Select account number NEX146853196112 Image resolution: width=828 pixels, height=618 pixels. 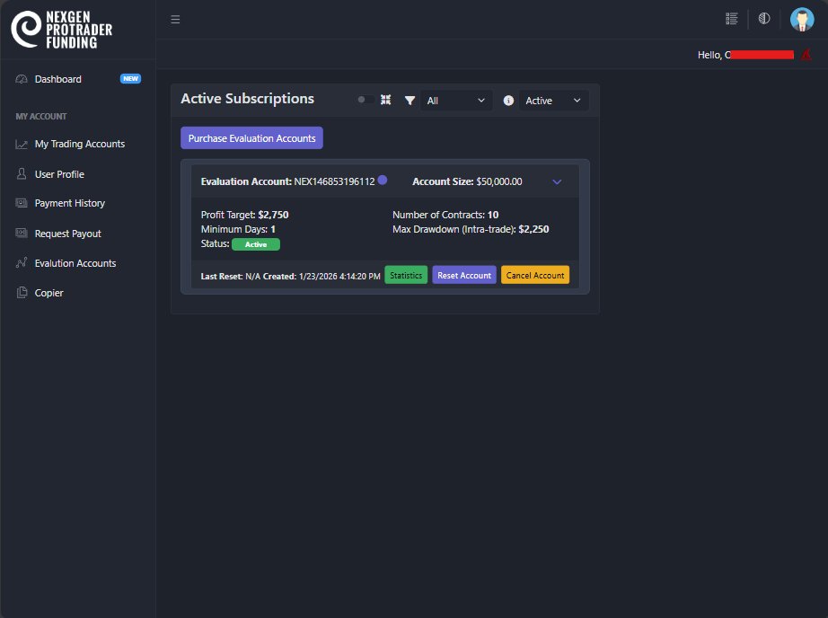point(334,181)
